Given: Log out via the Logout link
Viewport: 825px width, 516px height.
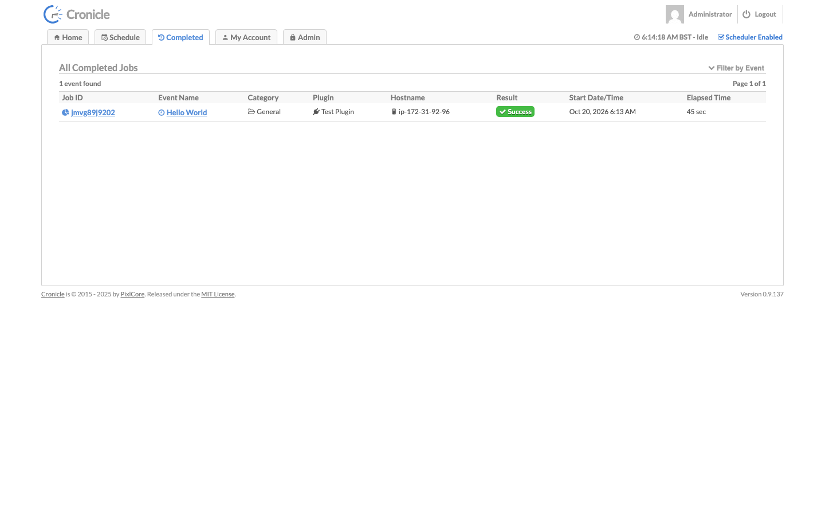Looking at the screenshot, I should [x=765, y=14].
